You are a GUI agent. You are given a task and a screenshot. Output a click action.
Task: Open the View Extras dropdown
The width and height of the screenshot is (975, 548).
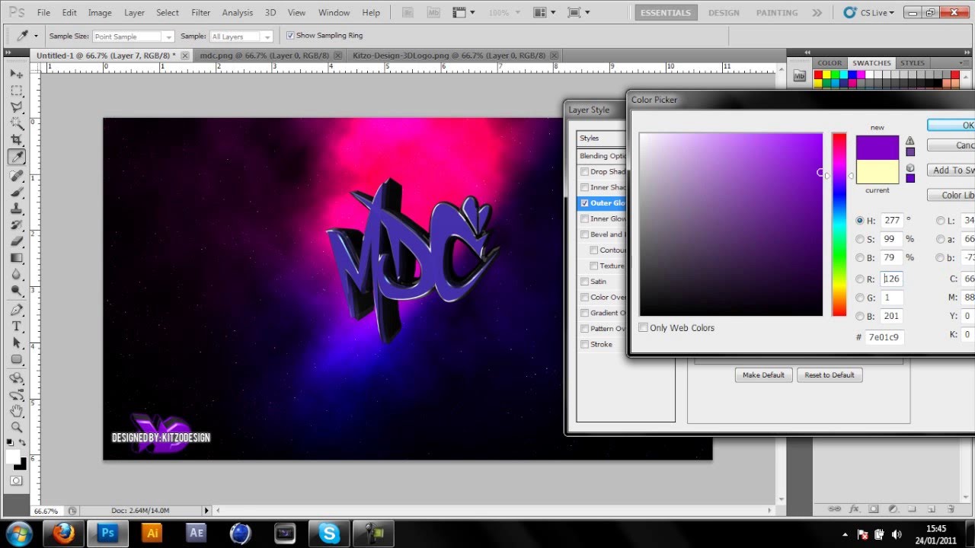tap(463, 13)
